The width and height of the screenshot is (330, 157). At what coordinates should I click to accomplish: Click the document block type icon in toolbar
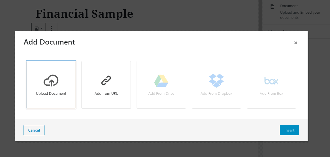coord(37,28)
